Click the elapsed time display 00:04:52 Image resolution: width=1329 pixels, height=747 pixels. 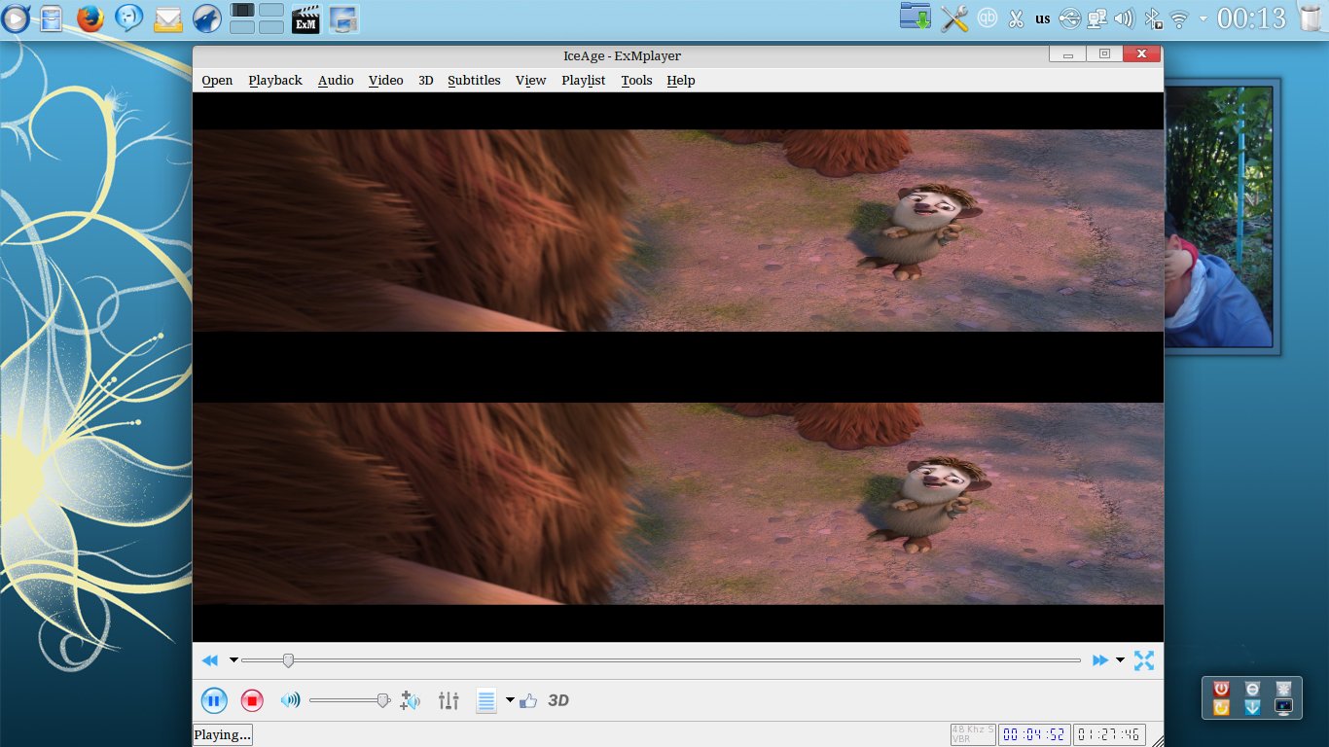(x=1033, y=734)
